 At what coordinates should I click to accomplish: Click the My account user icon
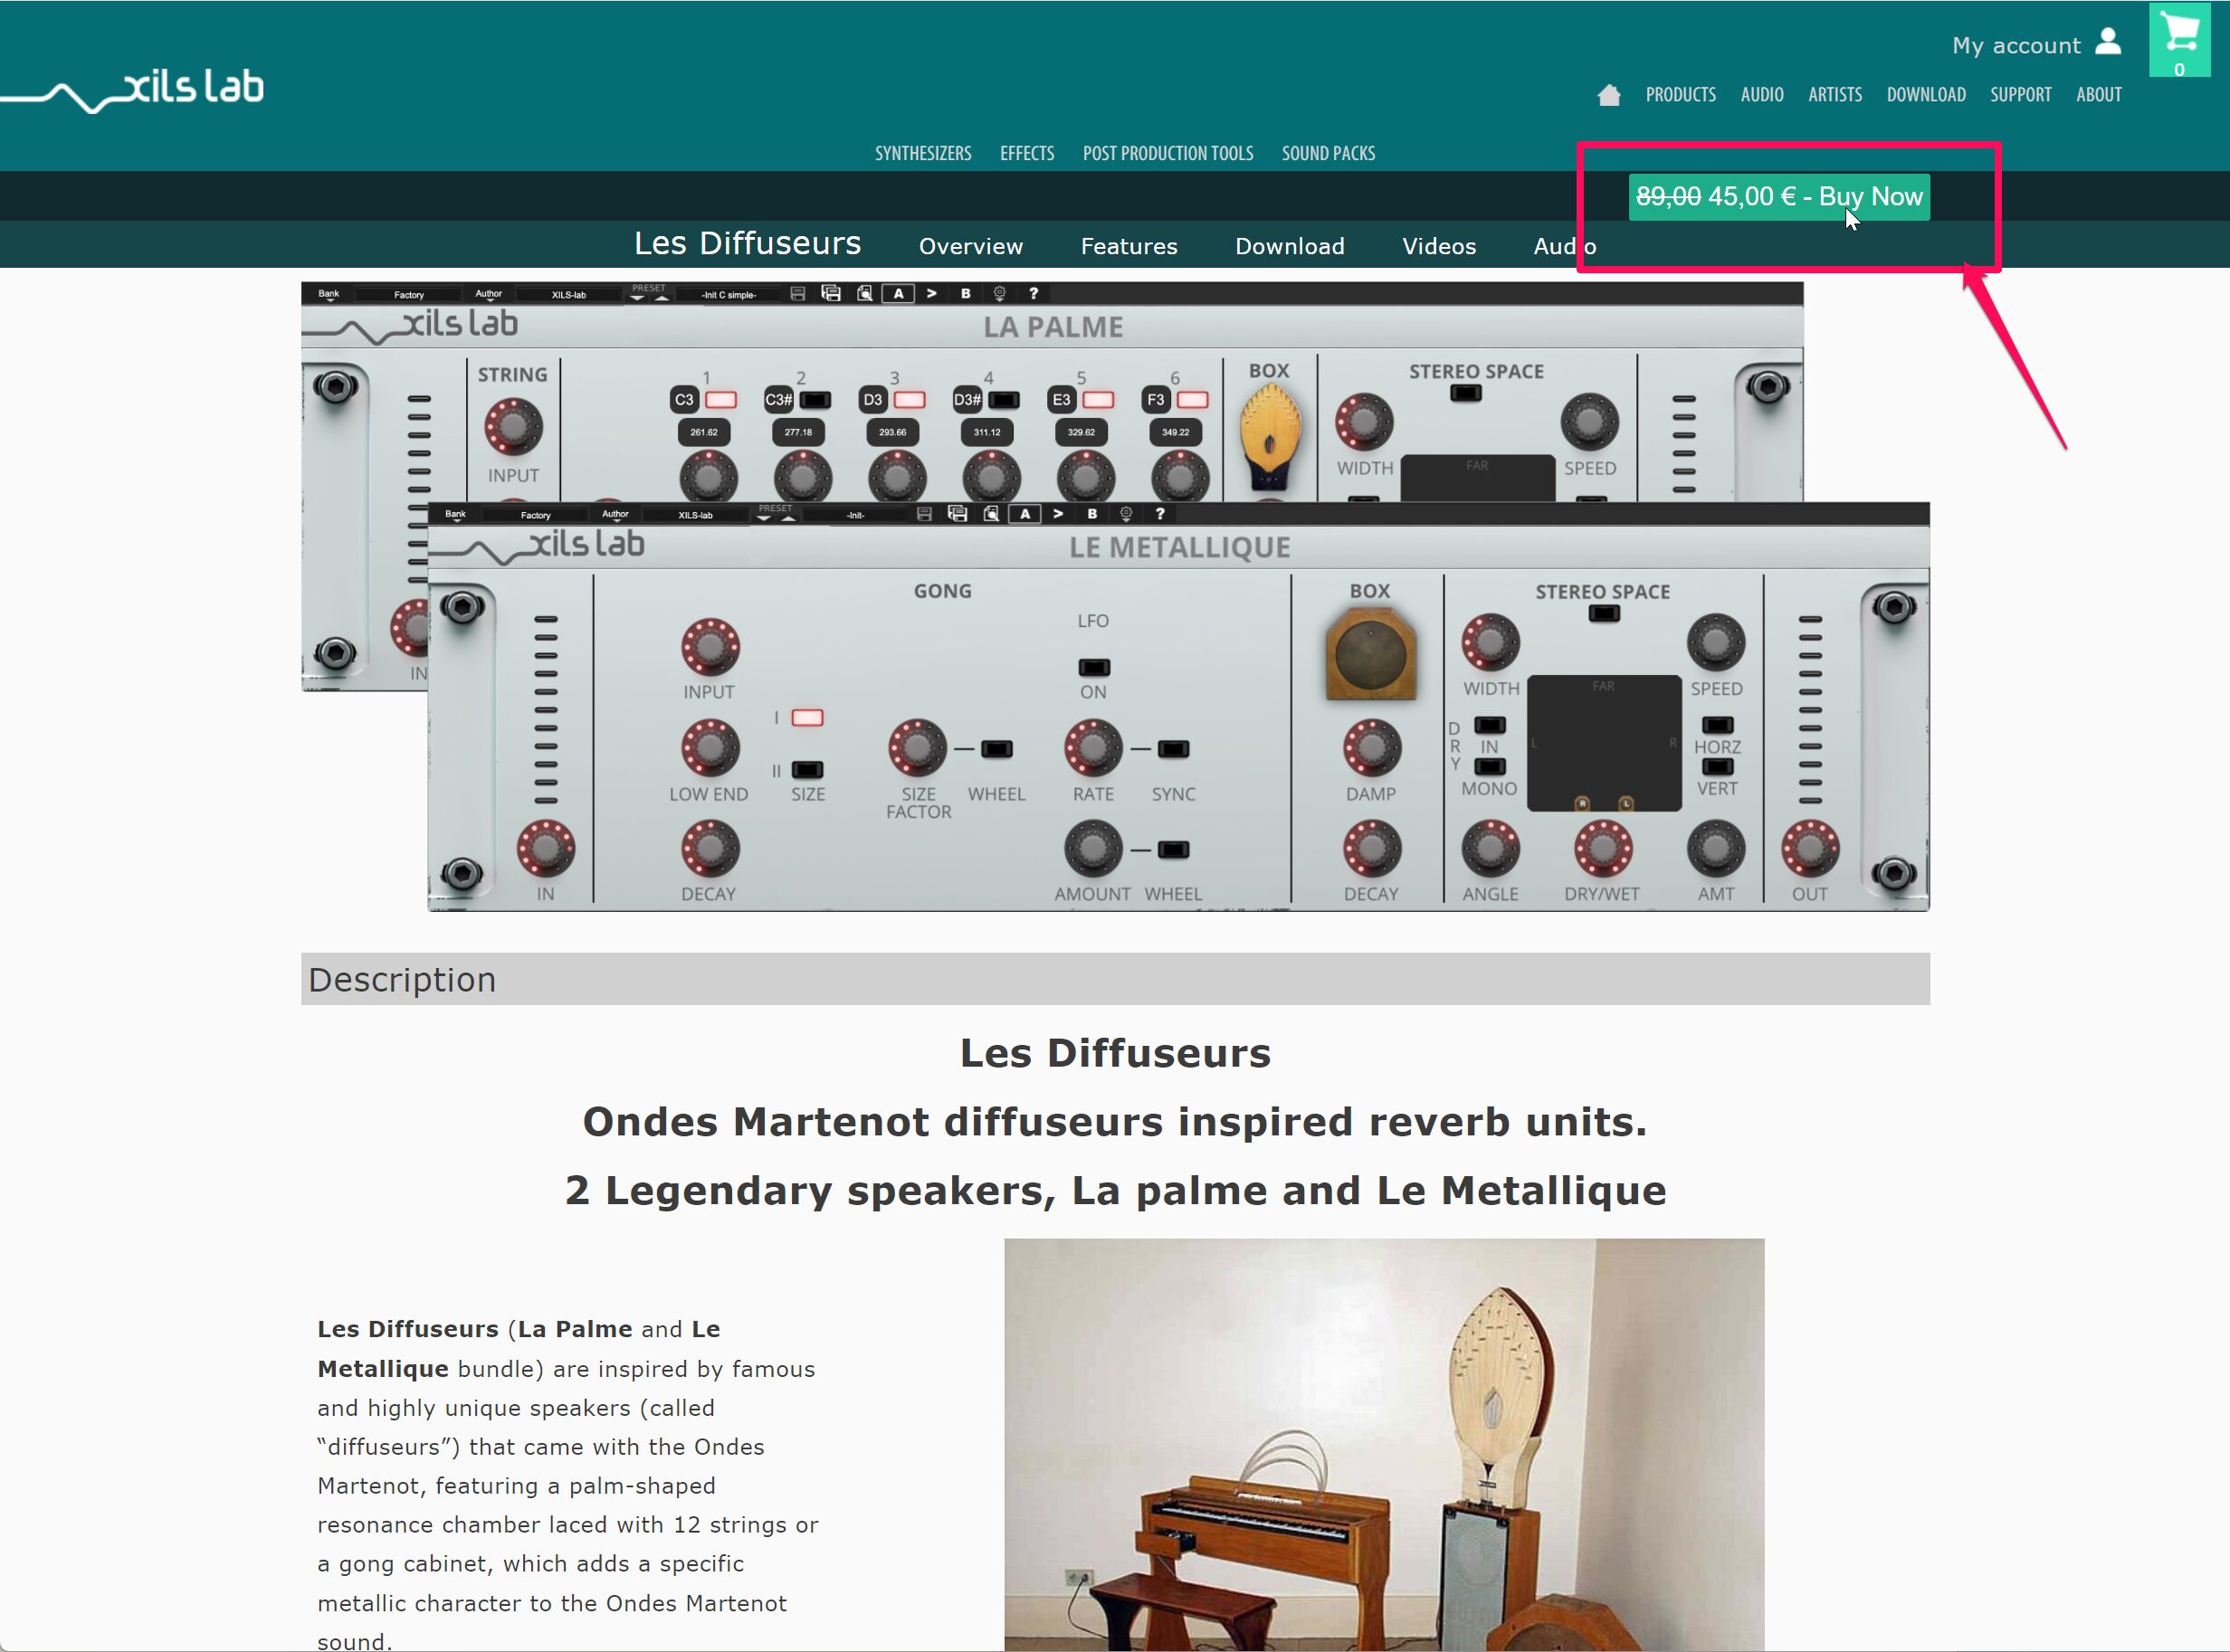click(x=2108, y=42)
